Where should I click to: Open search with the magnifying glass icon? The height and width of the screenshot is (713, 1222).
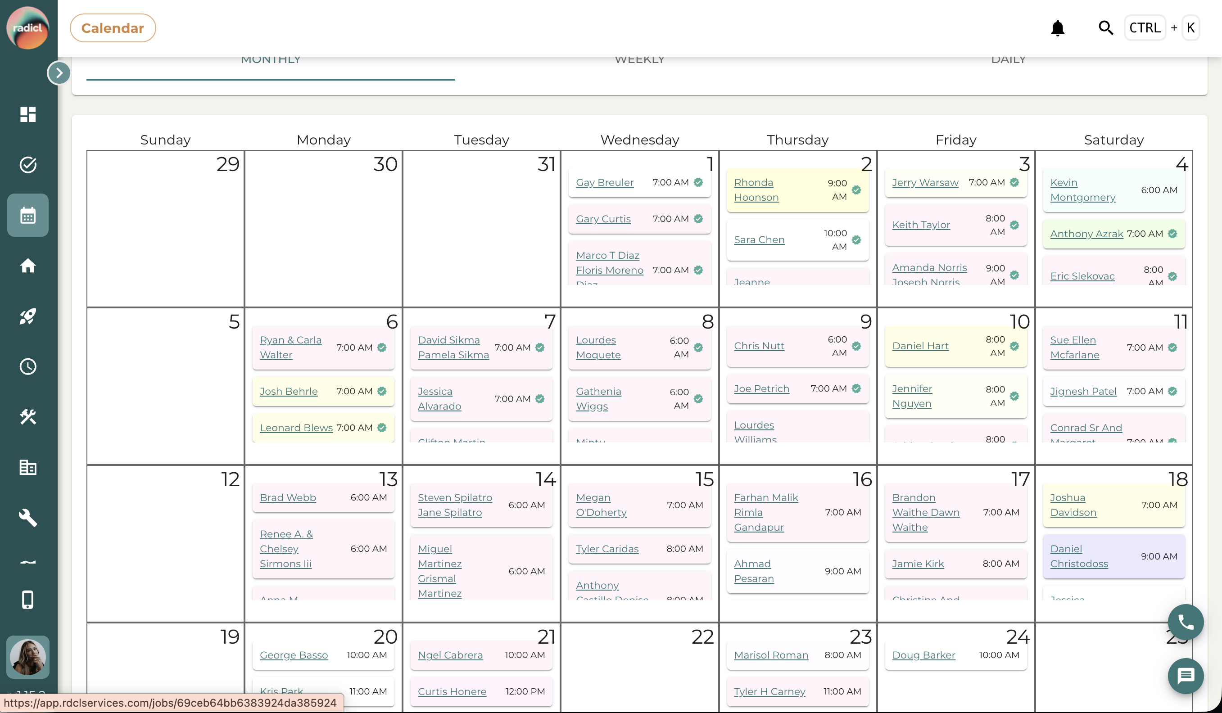tap(1106, 27)
